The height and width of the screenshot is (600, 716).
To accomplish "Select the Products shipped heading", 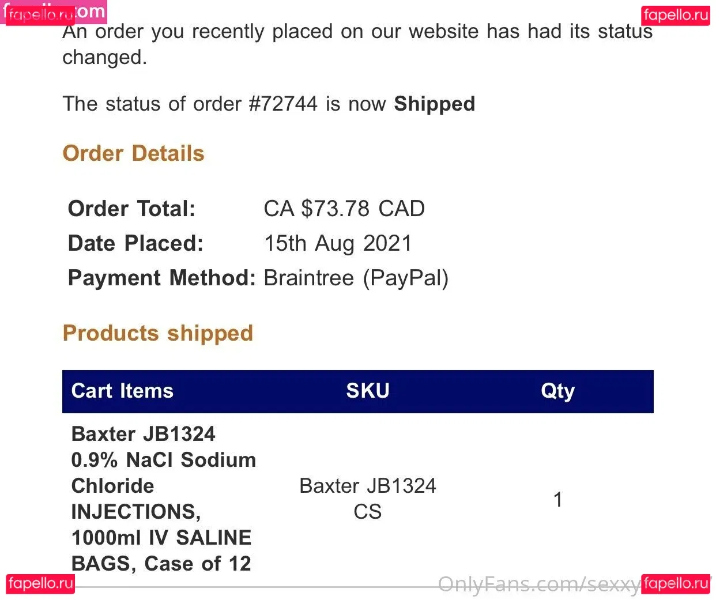I will (x=157, y=333).
